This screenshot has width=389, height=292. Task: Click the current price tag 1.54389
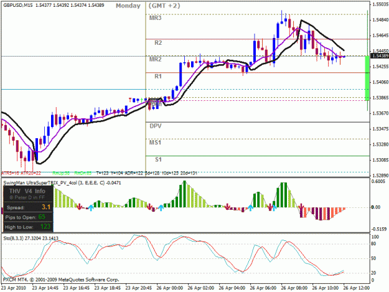point(380,56)
